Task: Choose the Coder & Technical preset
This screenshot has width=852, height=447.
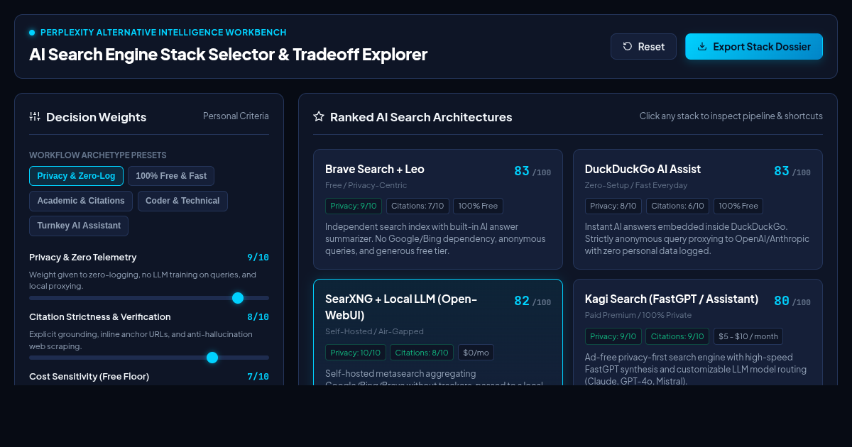Action: point(182,201)
